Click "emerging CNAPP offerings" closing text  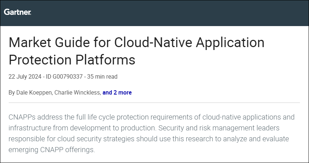(x=51, y=150)
